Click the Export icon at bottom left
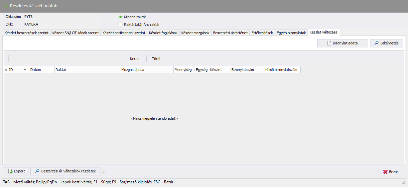This screenshot has height=187, width=408. point(11,171)
